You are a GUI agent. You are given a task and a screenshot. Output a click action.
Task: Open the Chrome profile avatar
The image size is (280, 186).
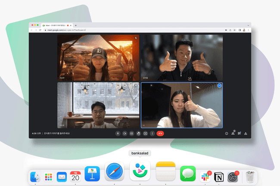click(x=244, y=30)
